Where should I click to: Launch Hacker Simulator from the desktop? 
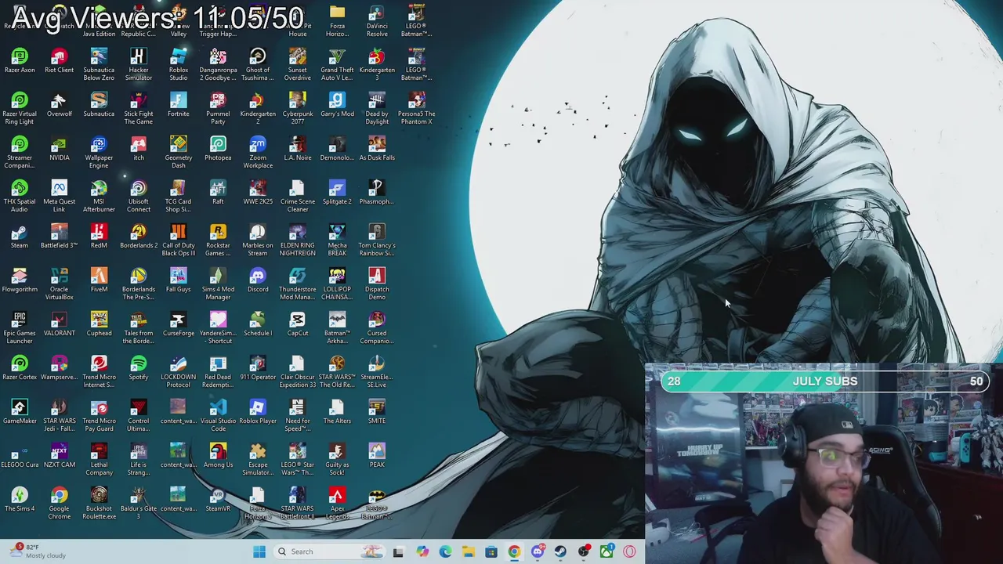pyautogui.click(x=139, y=65)
